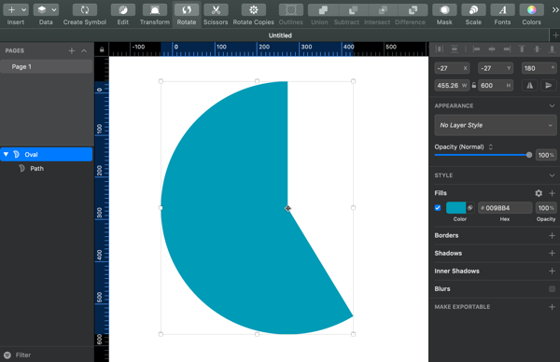Add a shadow
This screenshot has width=560, height=362.
[x=552, y=253]
